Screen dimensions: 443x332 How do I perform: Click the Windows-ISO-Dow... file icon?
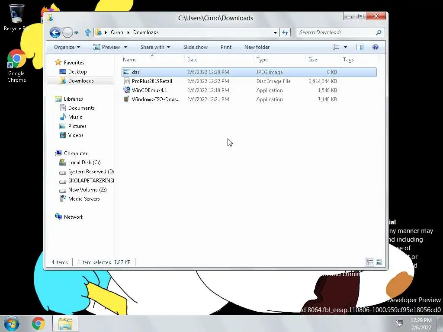coord(127,99)
